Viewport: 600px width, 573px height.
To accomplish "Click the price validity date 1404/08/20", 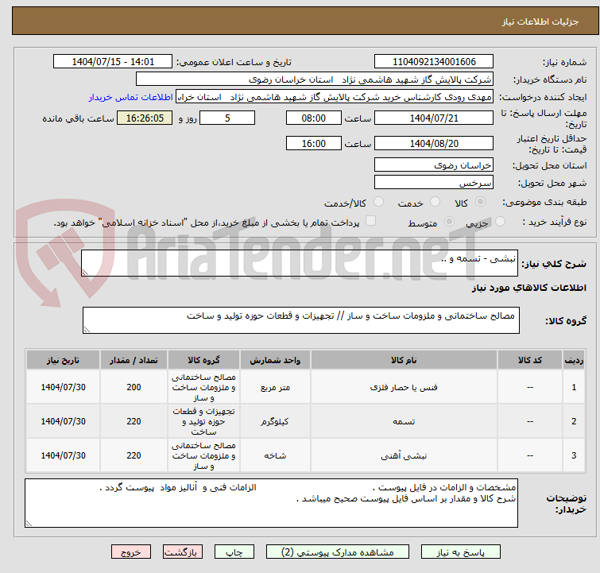I will (x=434, y=144).
